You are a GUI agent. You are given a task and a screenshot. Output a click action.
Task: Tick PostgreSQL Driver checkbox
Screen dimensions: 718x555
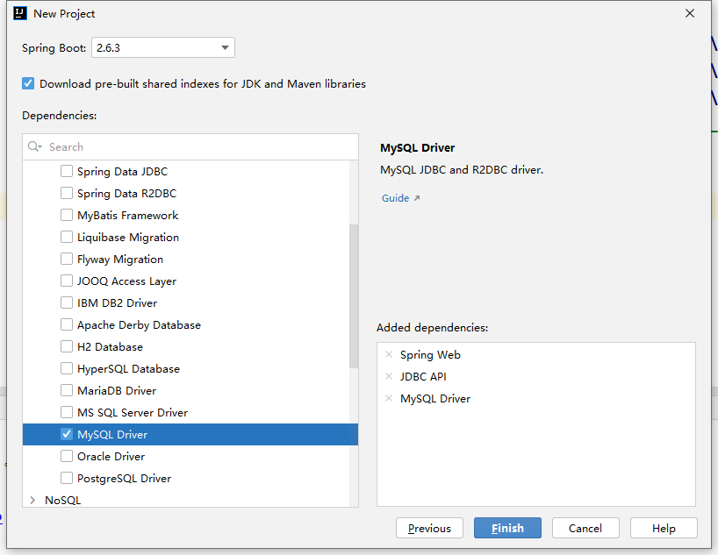pyautogui.click(x=67, y=479)
